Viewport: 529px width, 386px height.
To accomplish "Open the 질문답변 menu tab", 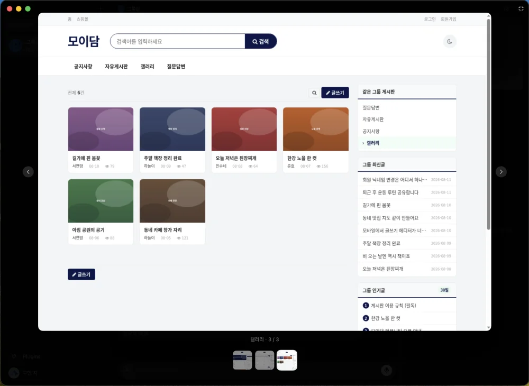I will [x=176, y=67].
